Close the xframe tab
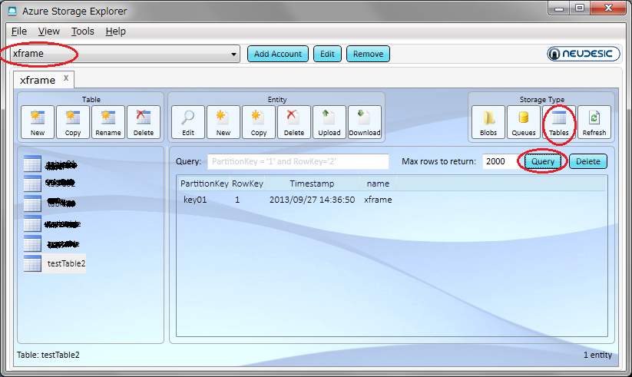 [66, 78]
